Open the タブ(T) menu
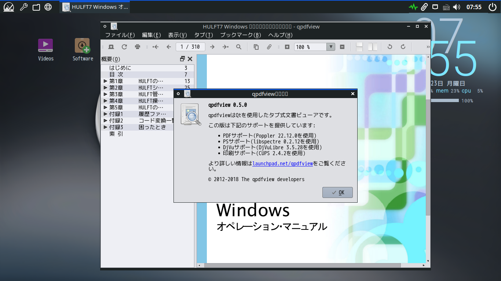This screenshot has width=501, height=281. [x=204, y=35]
